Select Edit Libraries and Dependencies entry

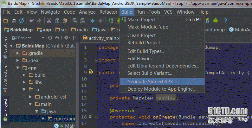[162, 66]
